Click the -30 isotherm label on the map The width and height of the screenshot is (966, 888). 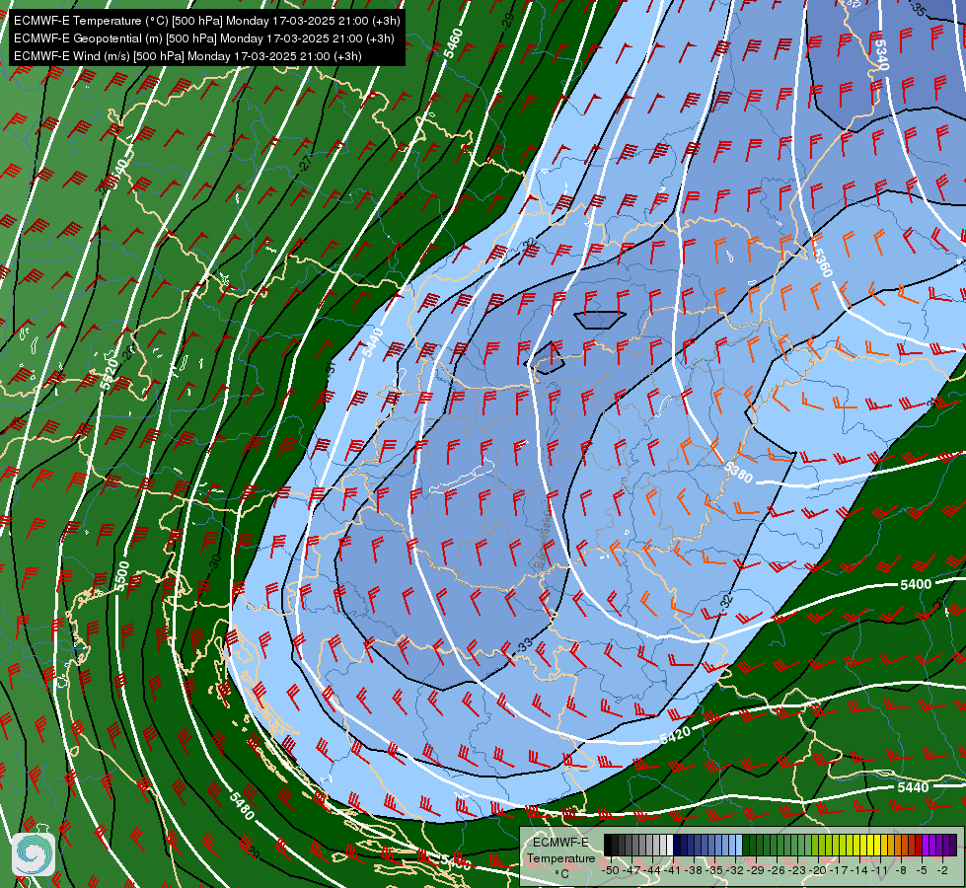pos(215,561)
